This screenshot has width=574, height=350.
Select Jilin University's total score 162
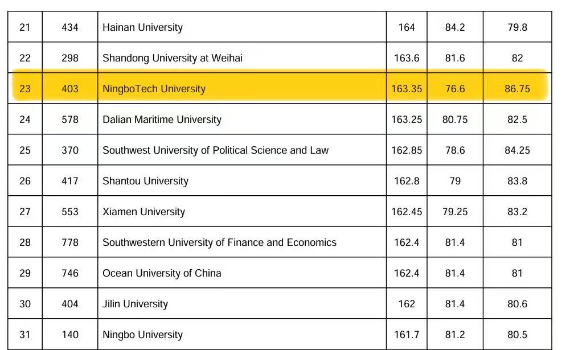[x=407, y=304]
